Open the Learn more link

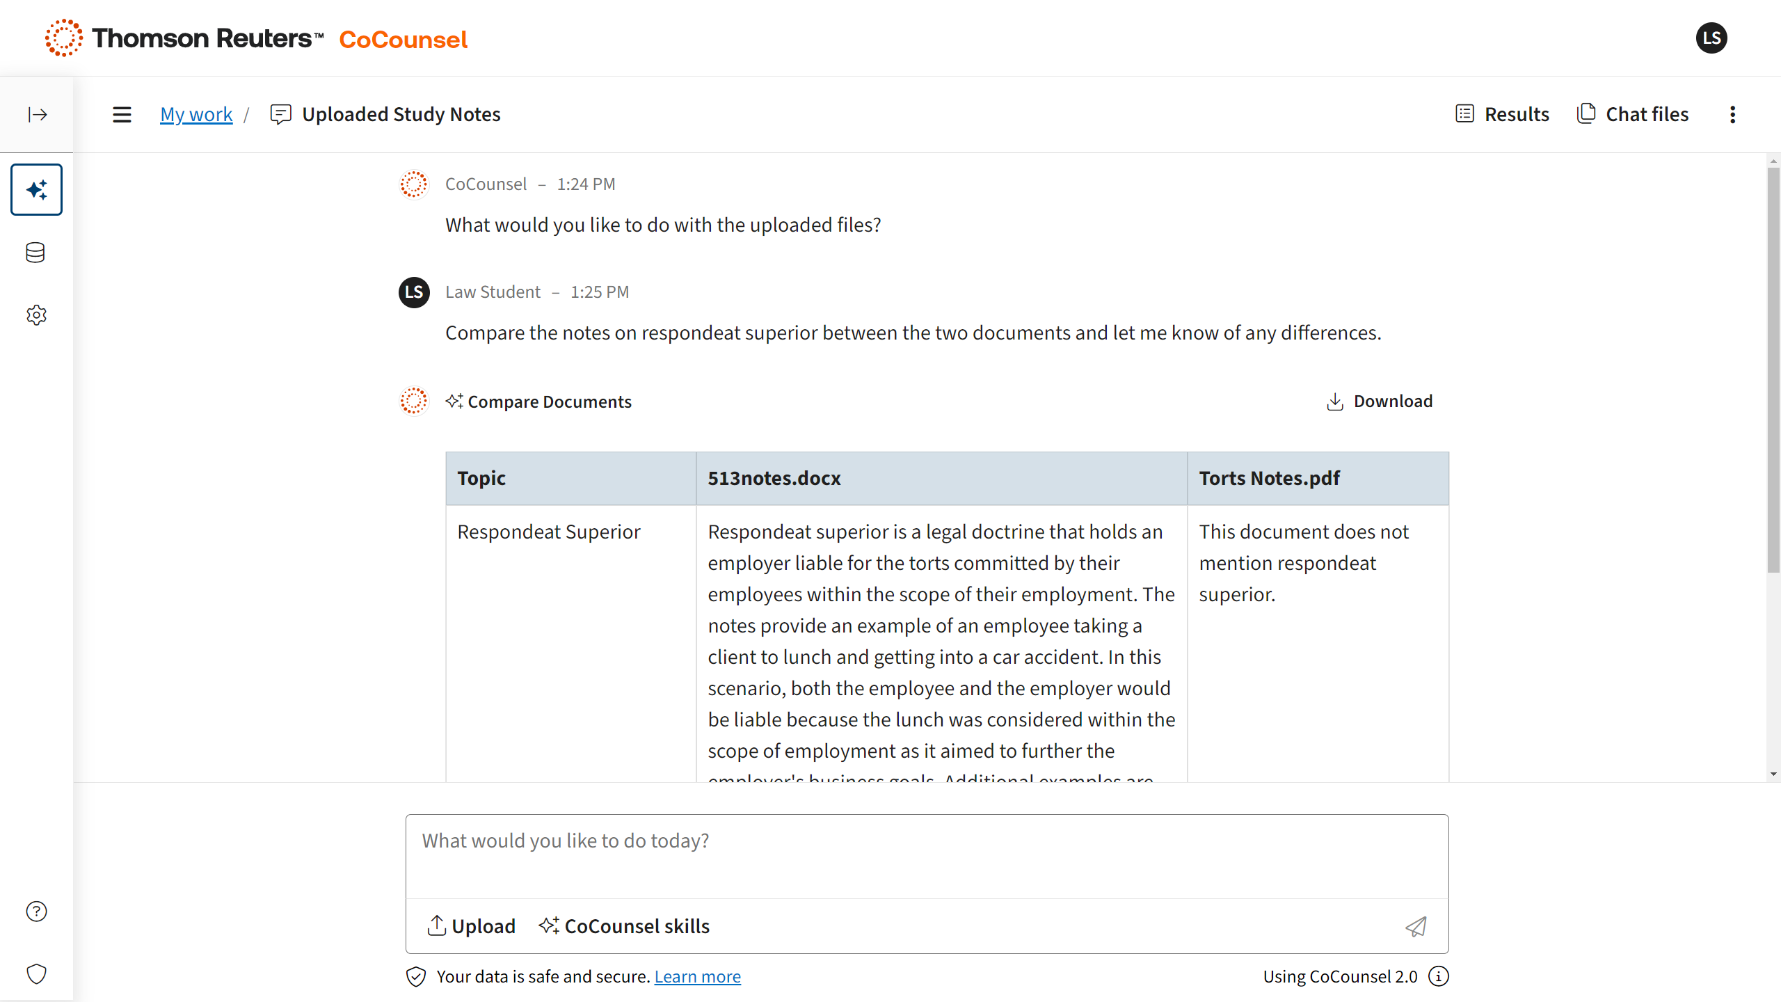coord(698,977)
